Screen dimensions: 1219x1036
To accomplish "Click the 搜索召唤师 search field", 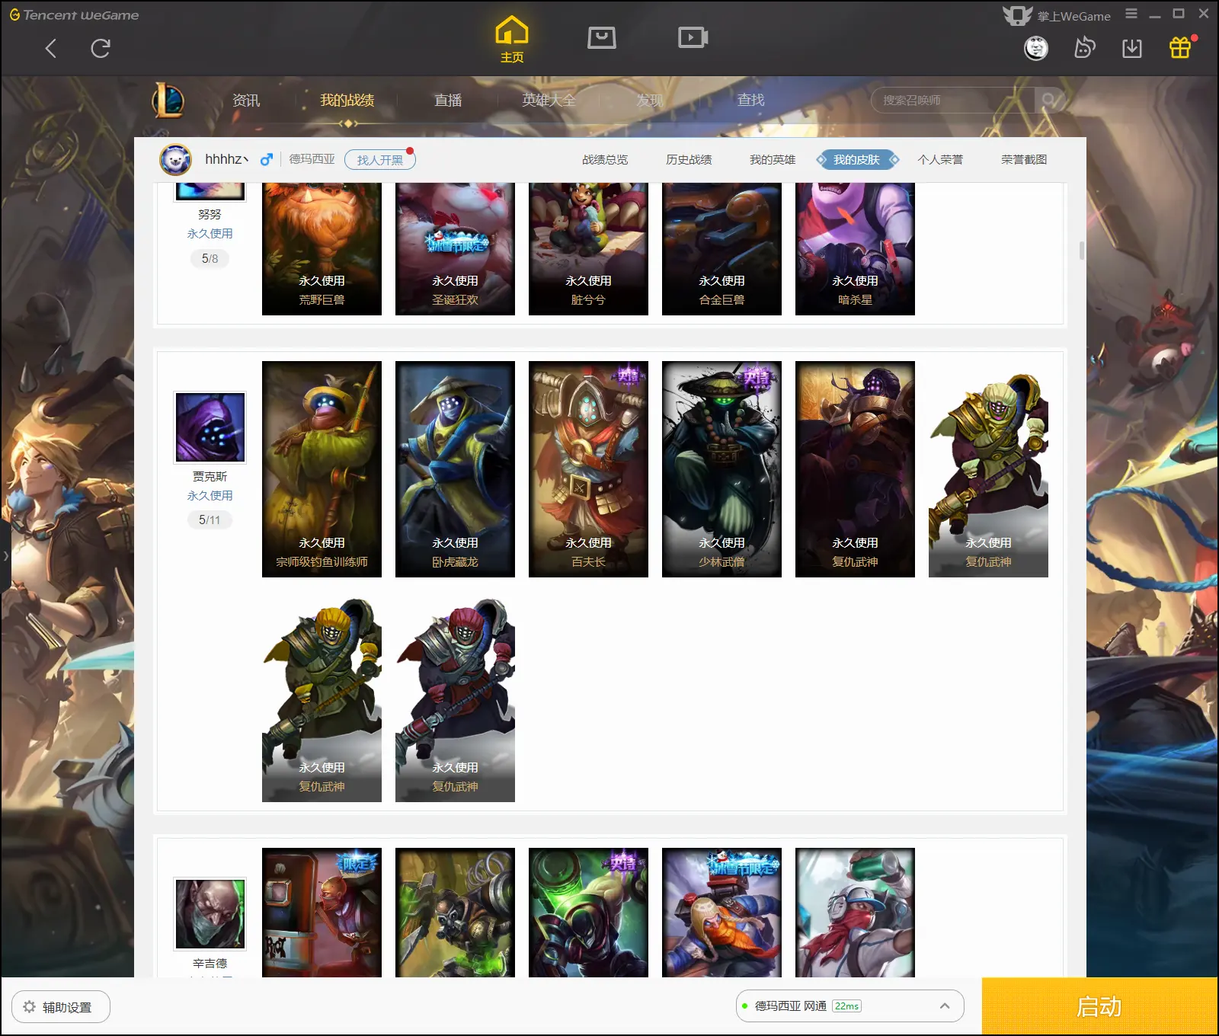I will point(952,100).
